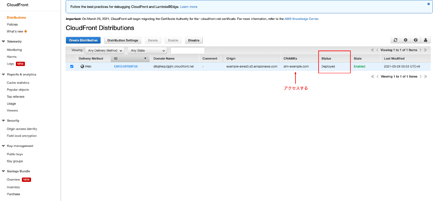Click the Disable button
This screenshot has width=433, height=201.
[x=194, y=40]
